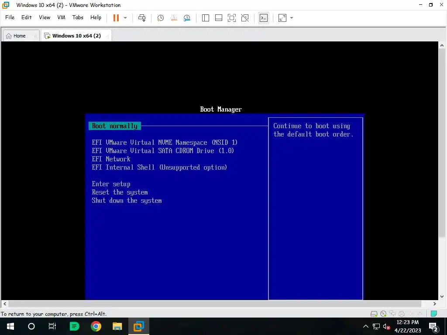Image resolution: width=447 pixels, height=335 pixels.
Task: Click the network tray icon
Action: point(376,326)
